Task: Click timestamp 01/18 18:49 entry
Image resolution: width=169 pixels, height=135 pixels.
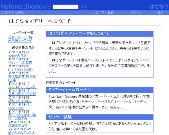Action: point(21,104)
